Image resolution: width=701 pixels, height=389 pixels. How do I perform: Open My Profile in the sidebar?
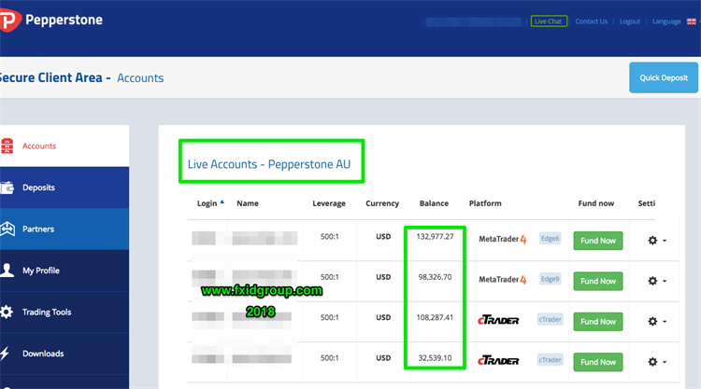click(x=64, y=271)
